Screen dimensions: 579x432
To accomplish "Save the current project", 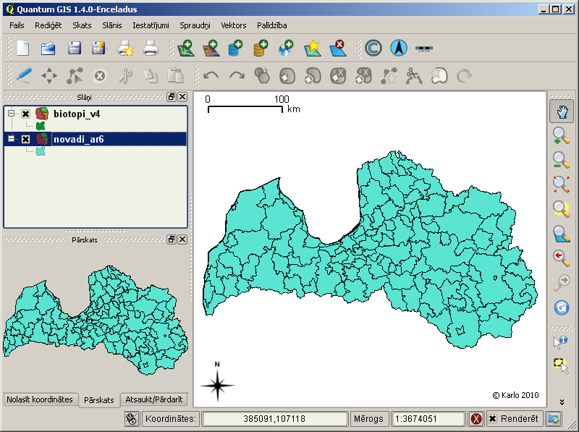I will pos(75,48).
